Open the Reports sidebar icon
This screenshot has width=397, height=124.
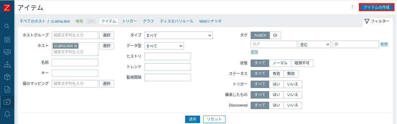7,89
